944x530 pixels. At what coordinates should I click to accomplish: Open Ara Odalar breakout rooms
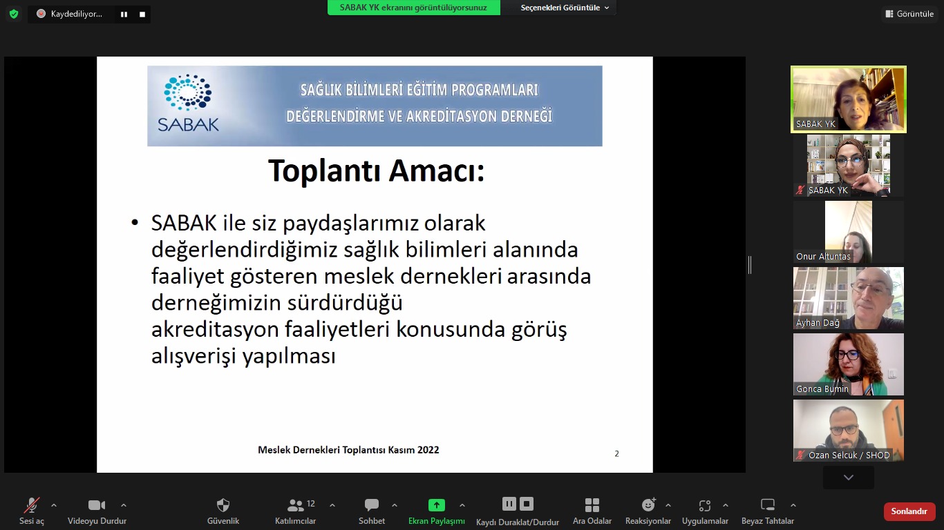[x=592, y=511]
